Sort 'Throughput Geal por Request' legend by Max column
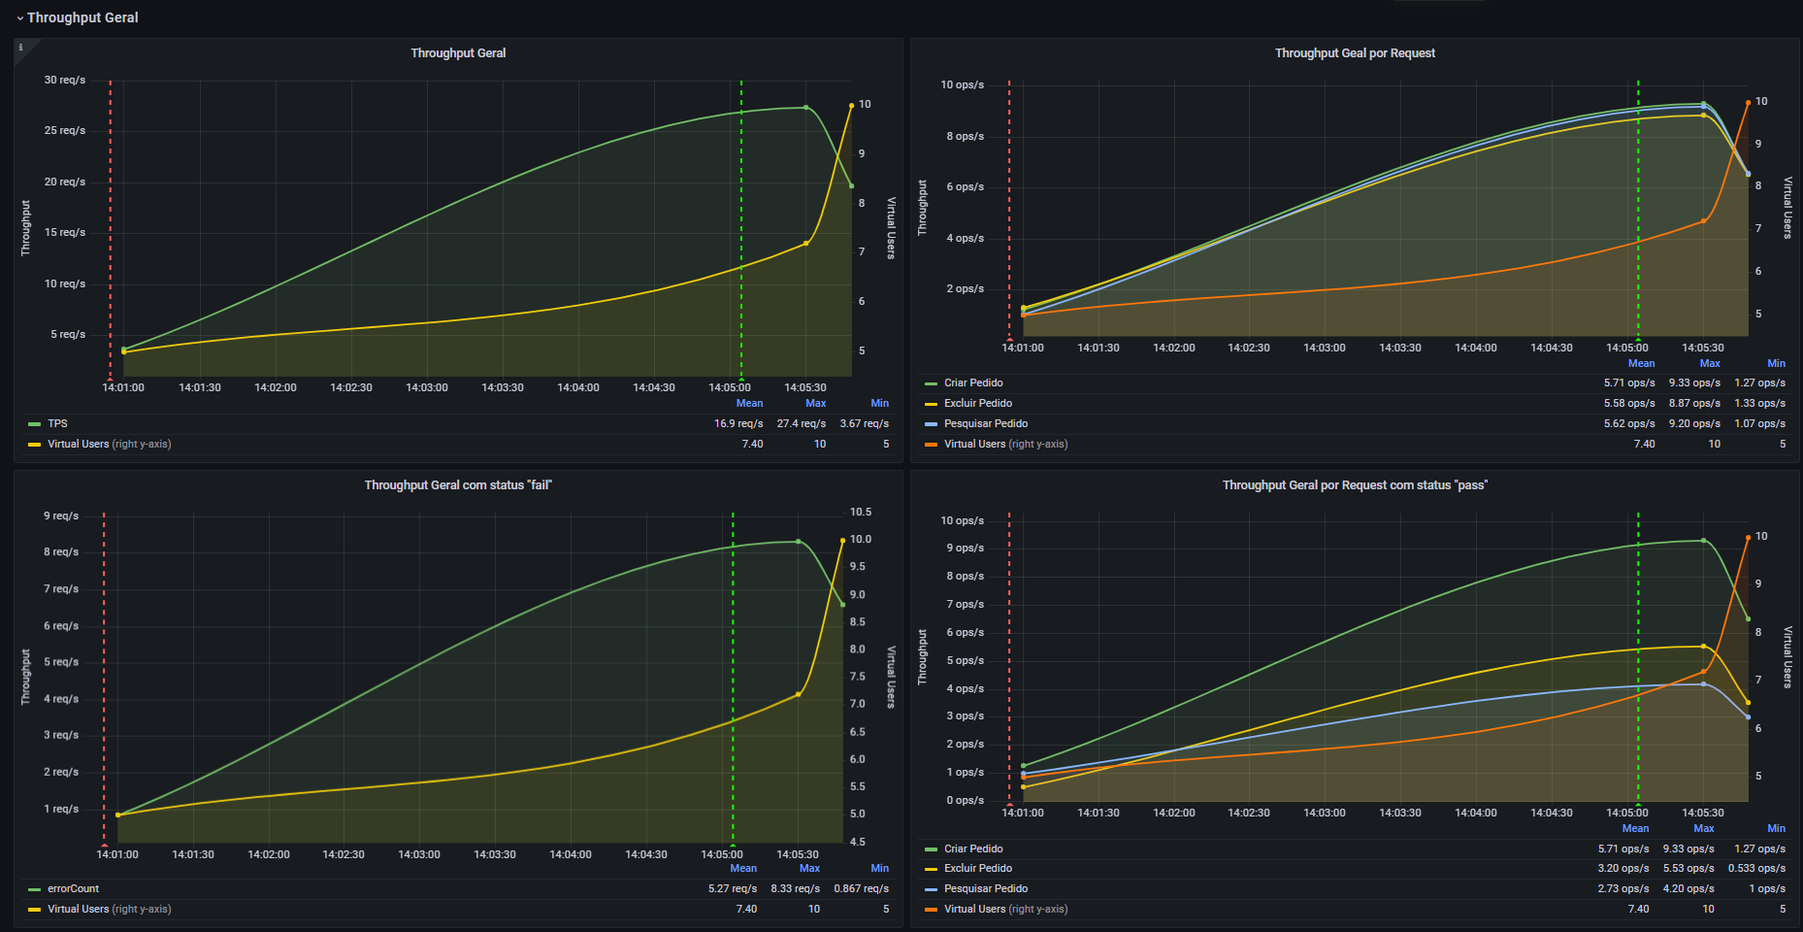 [1710, 363]
